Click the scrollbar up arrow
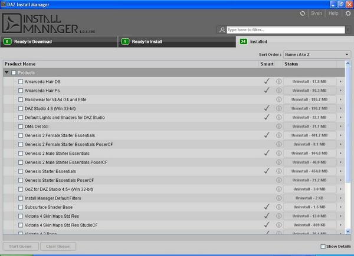This screenshot has height=256, width=354. pos(348,64)
